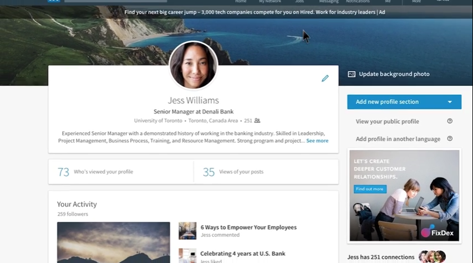The image size is (473, 263).
Task: Click the connections people icon next to 251
Action: point(257,121)
